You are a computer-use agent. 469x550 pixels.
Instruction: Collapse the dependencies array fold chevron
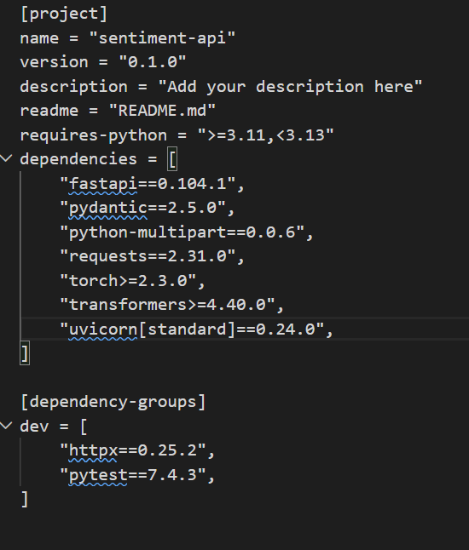(6, 158)
